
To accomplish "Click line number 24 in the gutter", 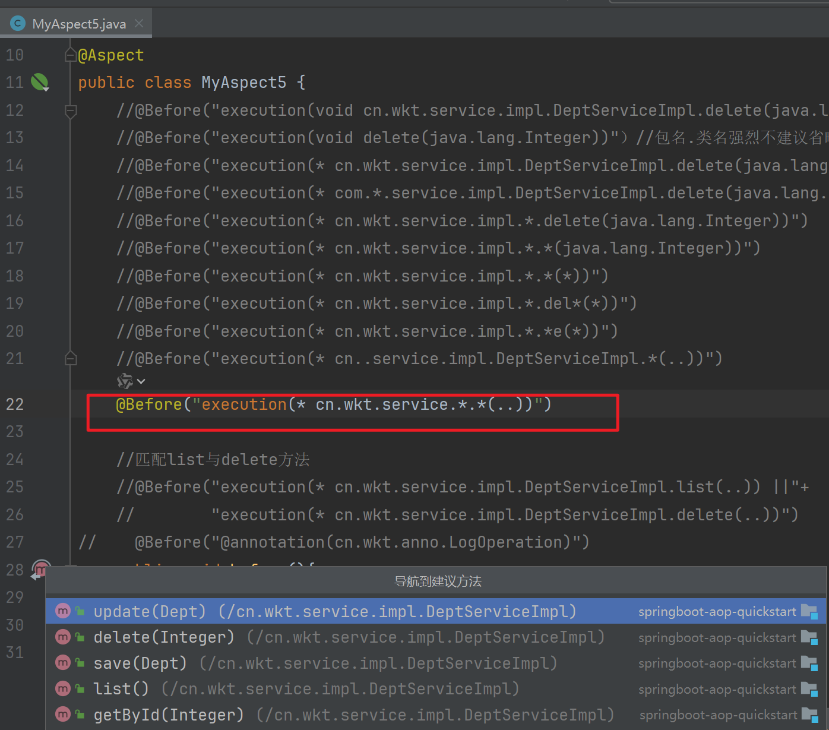I will pyautogui.click(x=15, y=460).
